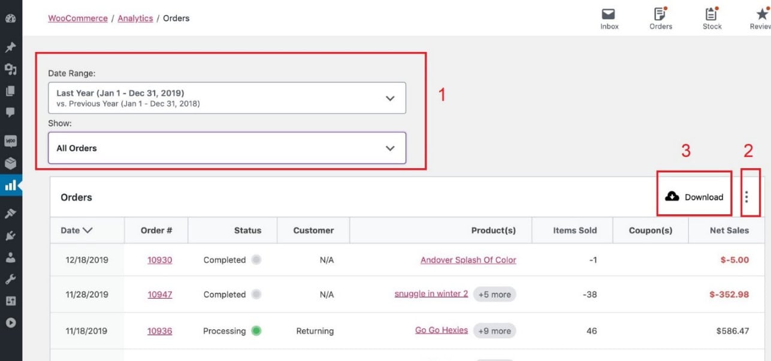Open the Show All Orders dropdown
Viewport: 771px width, 361px height.
[226, 147]
